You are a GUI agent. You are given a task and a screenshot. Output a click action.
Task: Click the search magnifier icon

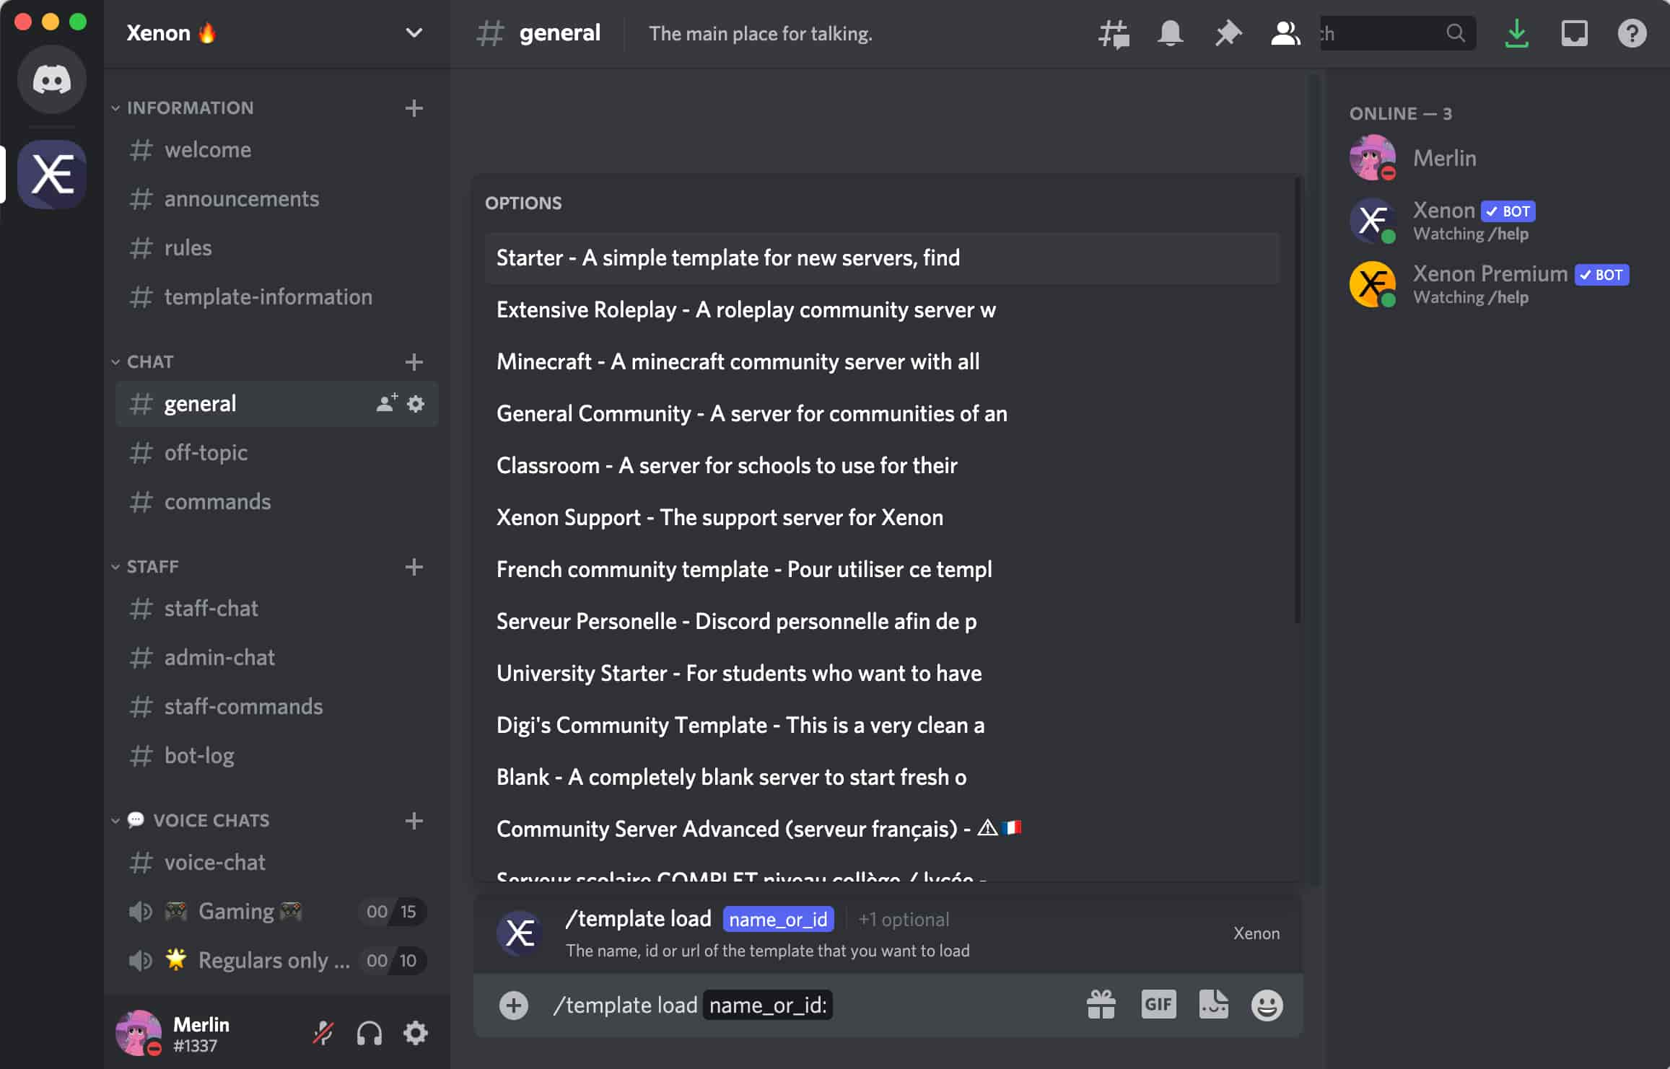pyautogui.click(x=1457, y=33)
